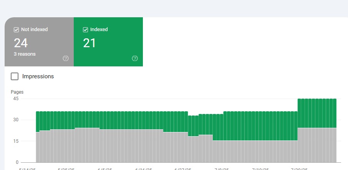Viewport: 348px width, 170px height.
Task: Click green segment of the rightmost bar
Action: pos(334,113)
